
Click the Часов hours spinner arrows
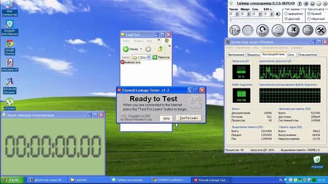pyautogui.click(x=237, y=14)
